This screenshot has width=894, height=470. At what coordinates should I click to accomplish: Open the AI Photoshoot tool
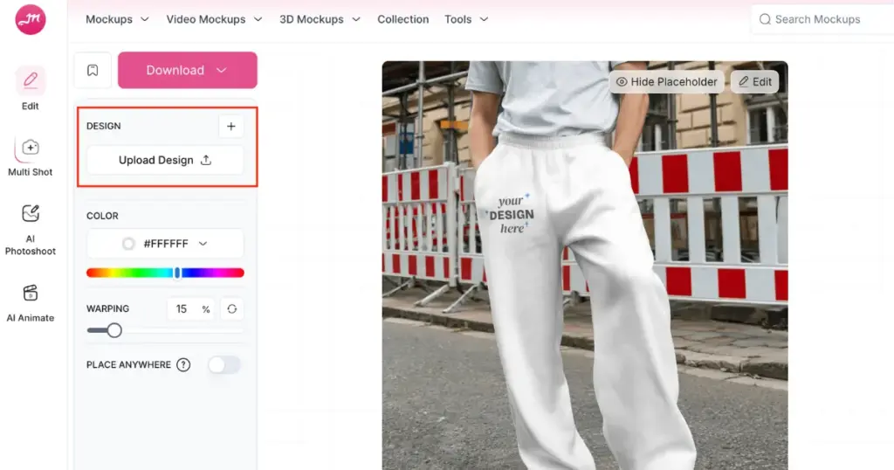(31, 230)
